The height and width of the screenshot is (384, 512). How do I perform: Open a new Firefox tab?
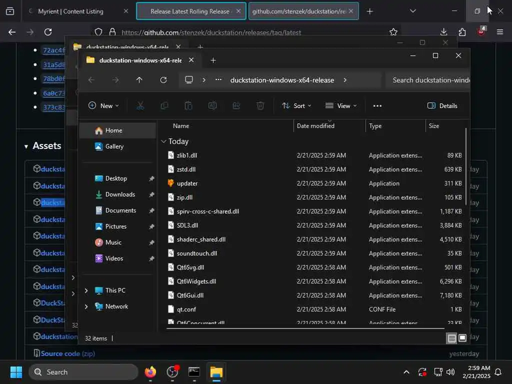point(369,11)
